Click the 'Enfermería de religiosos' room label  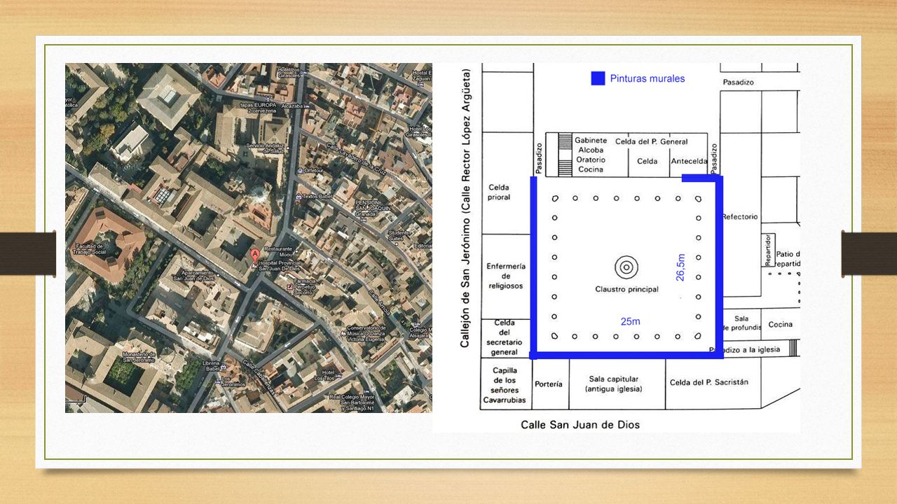(505, 276)
